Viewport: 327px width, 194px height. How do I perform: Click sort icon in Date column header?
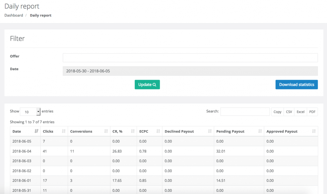point(36,131)
